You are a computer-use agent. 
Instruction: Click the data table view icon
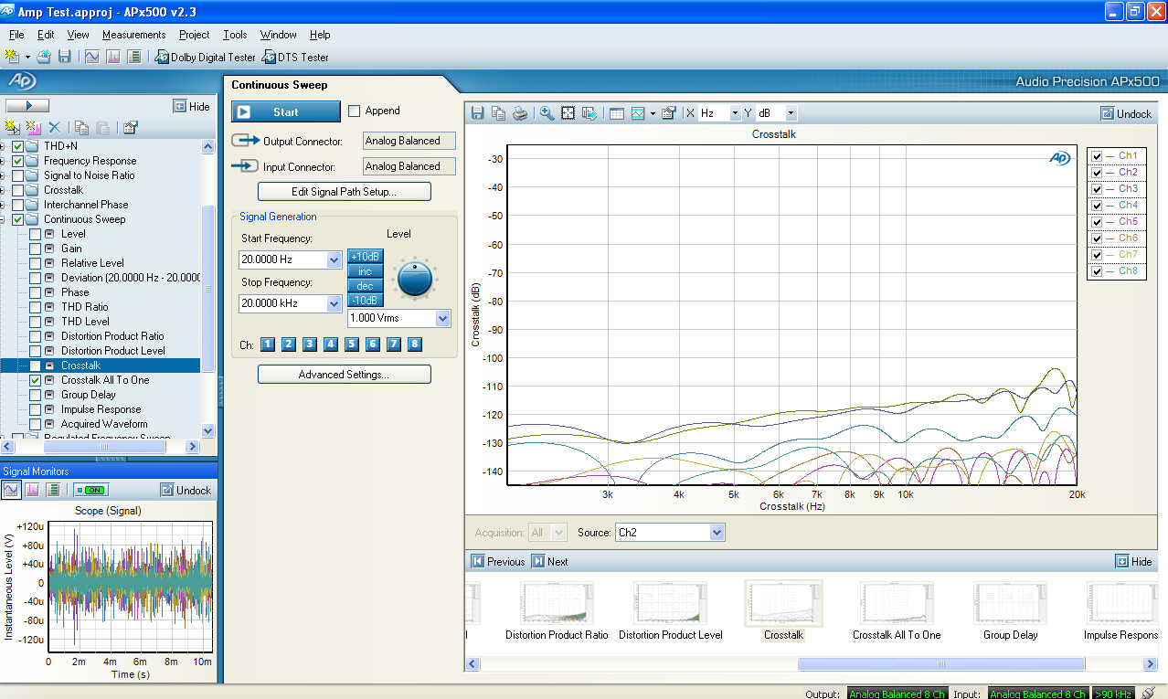tap(616, 113)
